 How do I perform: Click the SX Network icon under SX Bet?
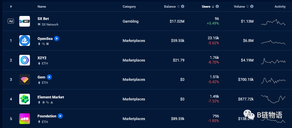click(x=39, y=24)
